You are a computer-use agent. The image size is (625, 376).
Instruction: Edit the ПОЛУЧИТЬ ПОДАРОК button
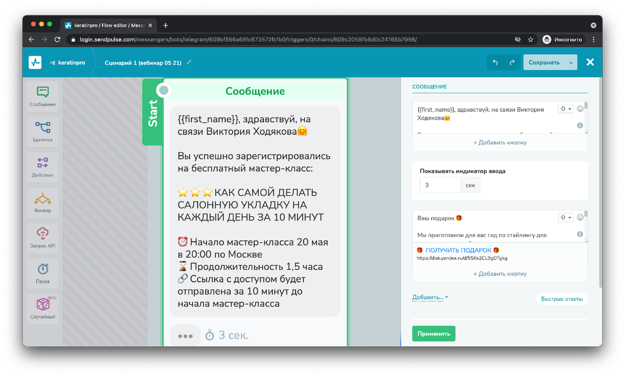(458, 250)
